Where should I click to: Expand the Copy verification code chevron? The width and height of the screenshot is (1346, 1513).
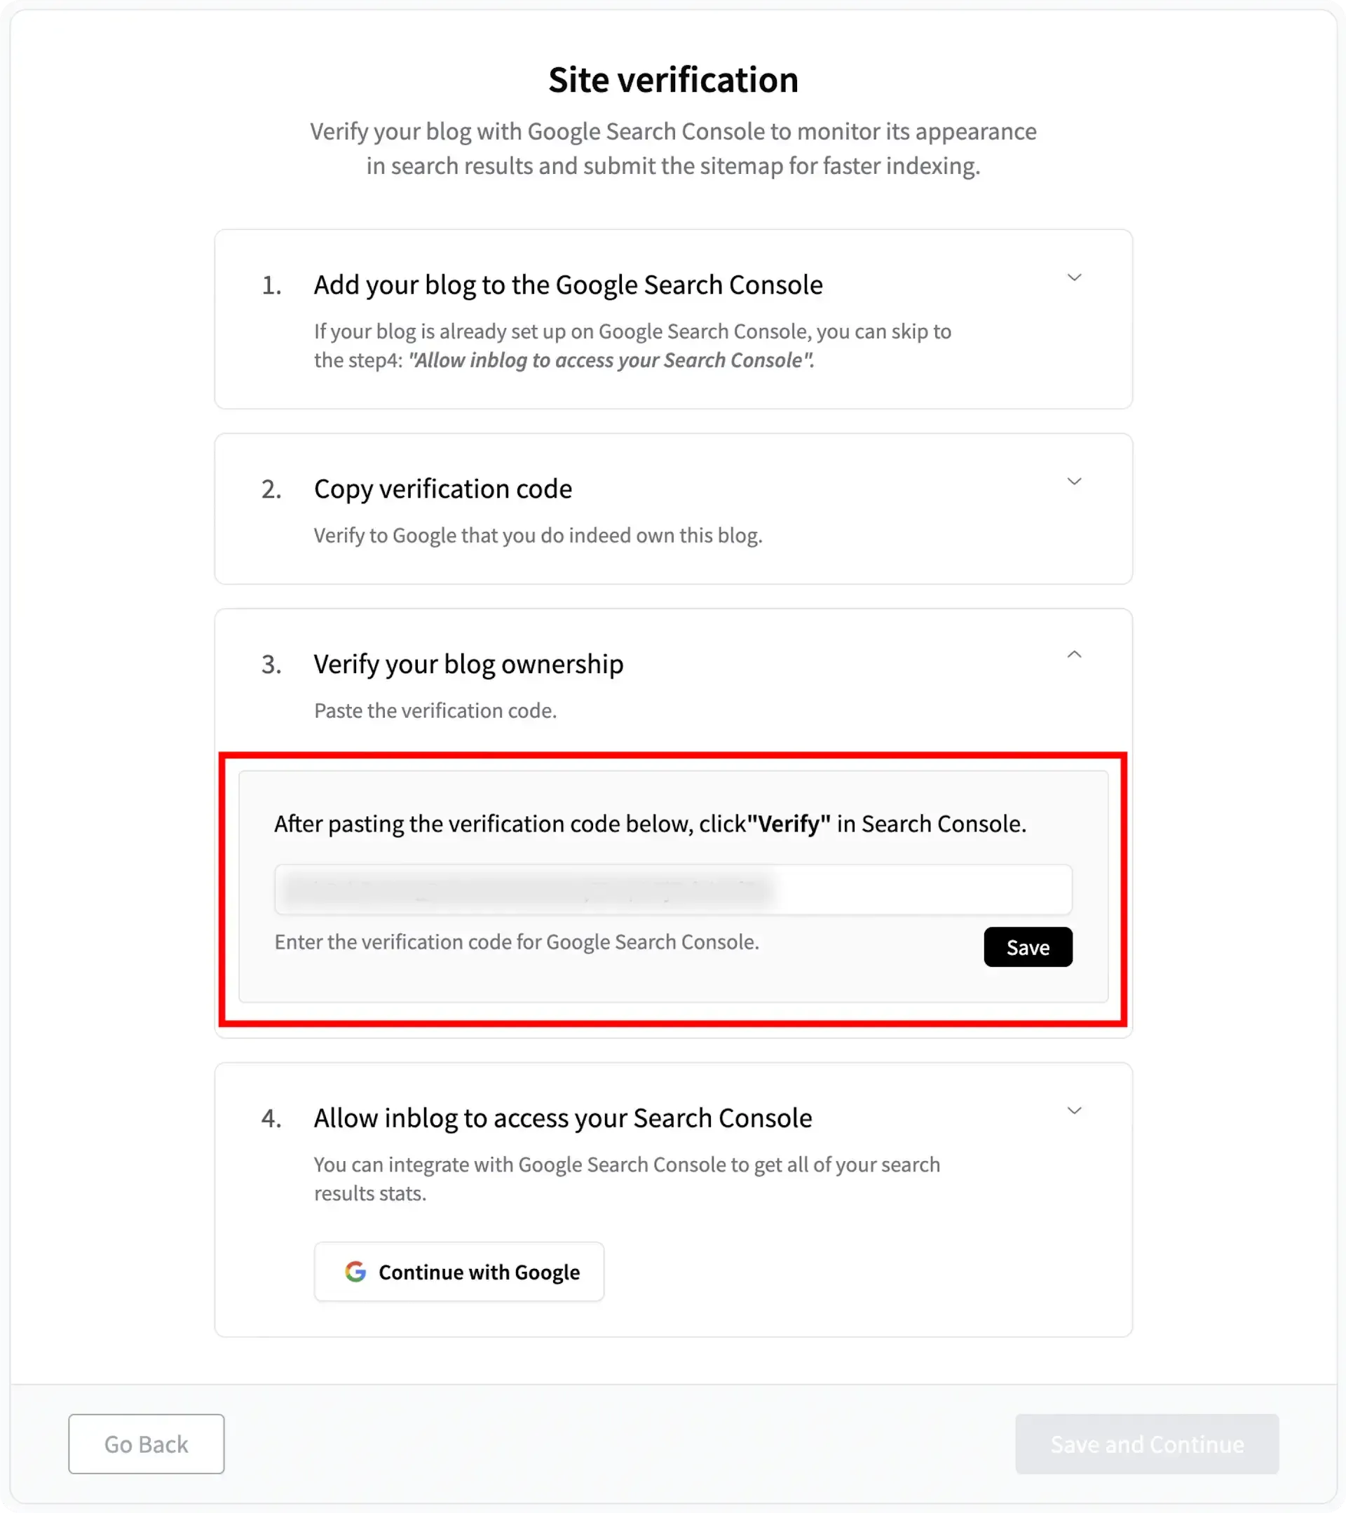click(x=1074, y=481)
